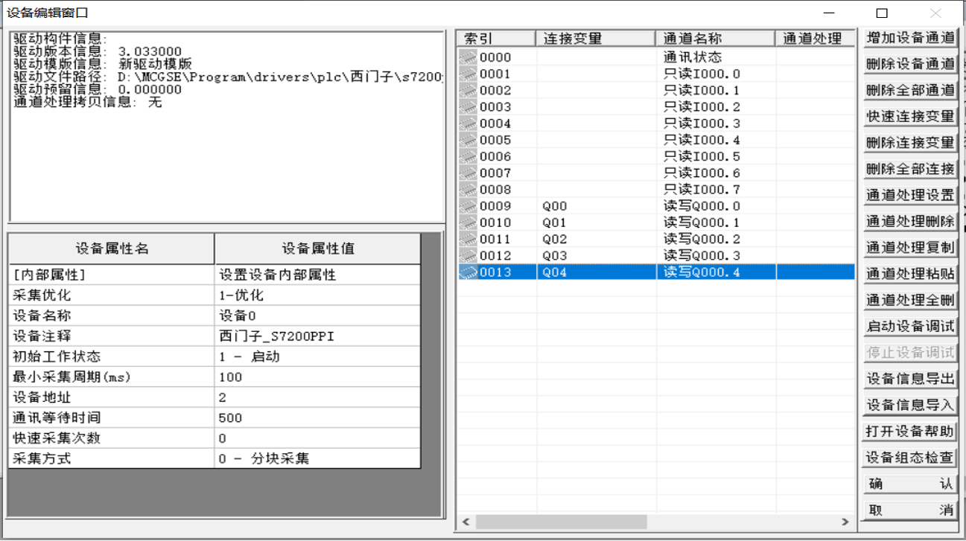Select the 0 - 分块采集 method value
The image size is (966, 541).
coord(318,458)
